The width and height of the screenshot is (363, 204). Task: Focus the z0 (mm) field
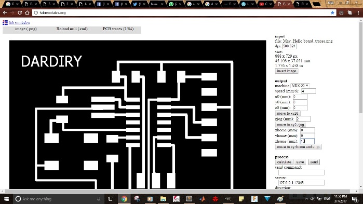(x=300, y=108)
